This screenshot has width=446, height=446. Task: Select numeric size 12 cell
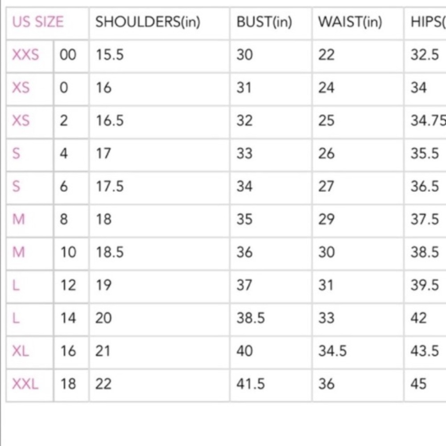tap(68, 285)
